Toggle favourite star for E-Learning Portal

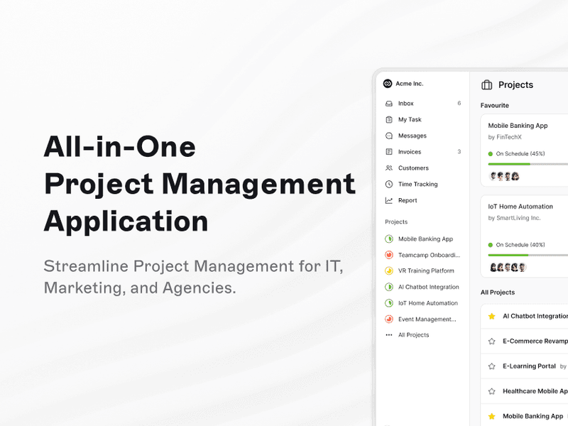click(x=491, y=366)
